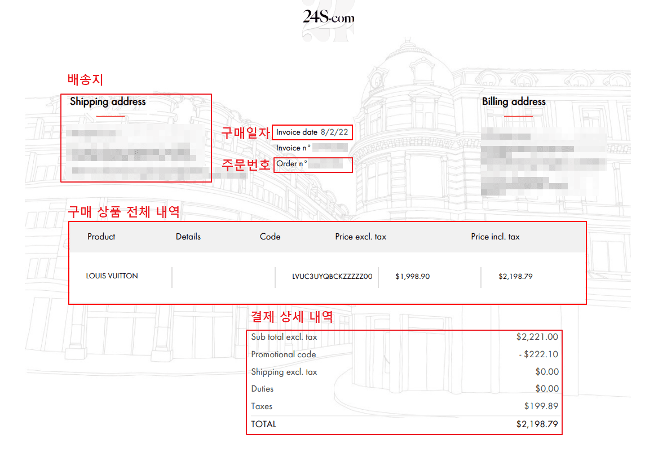Click the Product column header

(x=101, y=237)
